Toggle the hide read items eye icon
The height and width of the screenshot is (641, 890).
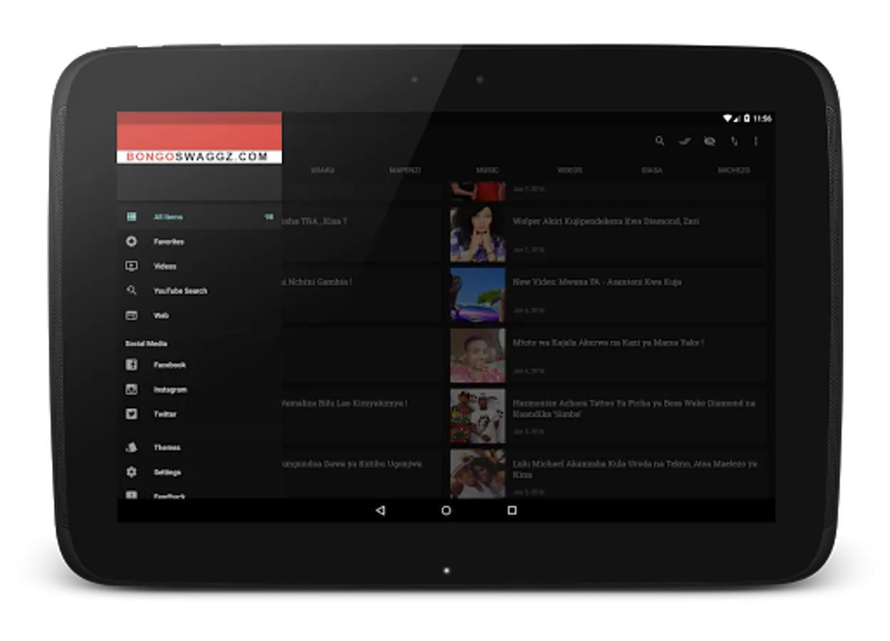point(709,141)
